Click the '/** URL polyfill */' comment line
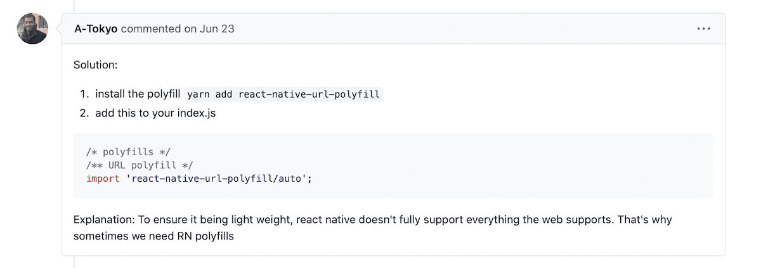Image resolution: width=761 pixels, height=268 pixels. click(x=140, y=165)
